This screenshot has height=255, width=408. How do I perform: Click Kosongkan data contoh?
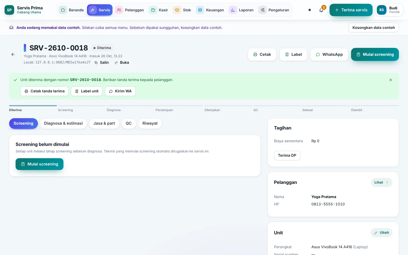click(x=374, y=27)
